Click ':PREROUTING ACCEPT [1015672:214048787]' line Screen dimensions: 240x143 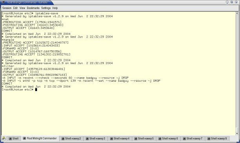[x=35, y=43]
